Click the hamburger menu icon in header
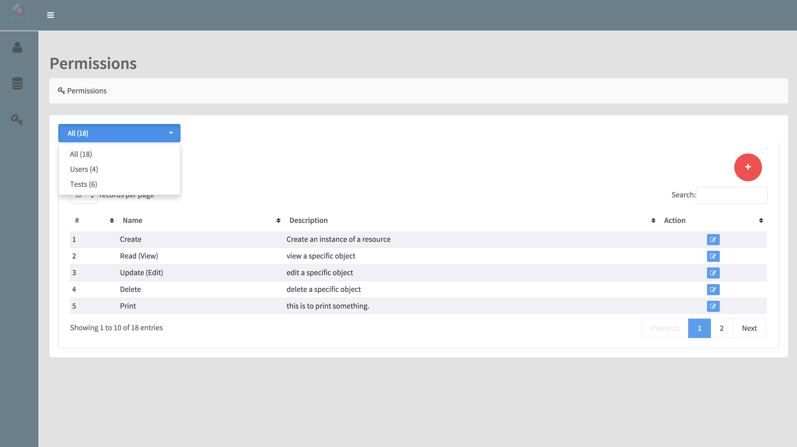The height and width of the screenshot is (447, 797). click(x=51, y=15)
